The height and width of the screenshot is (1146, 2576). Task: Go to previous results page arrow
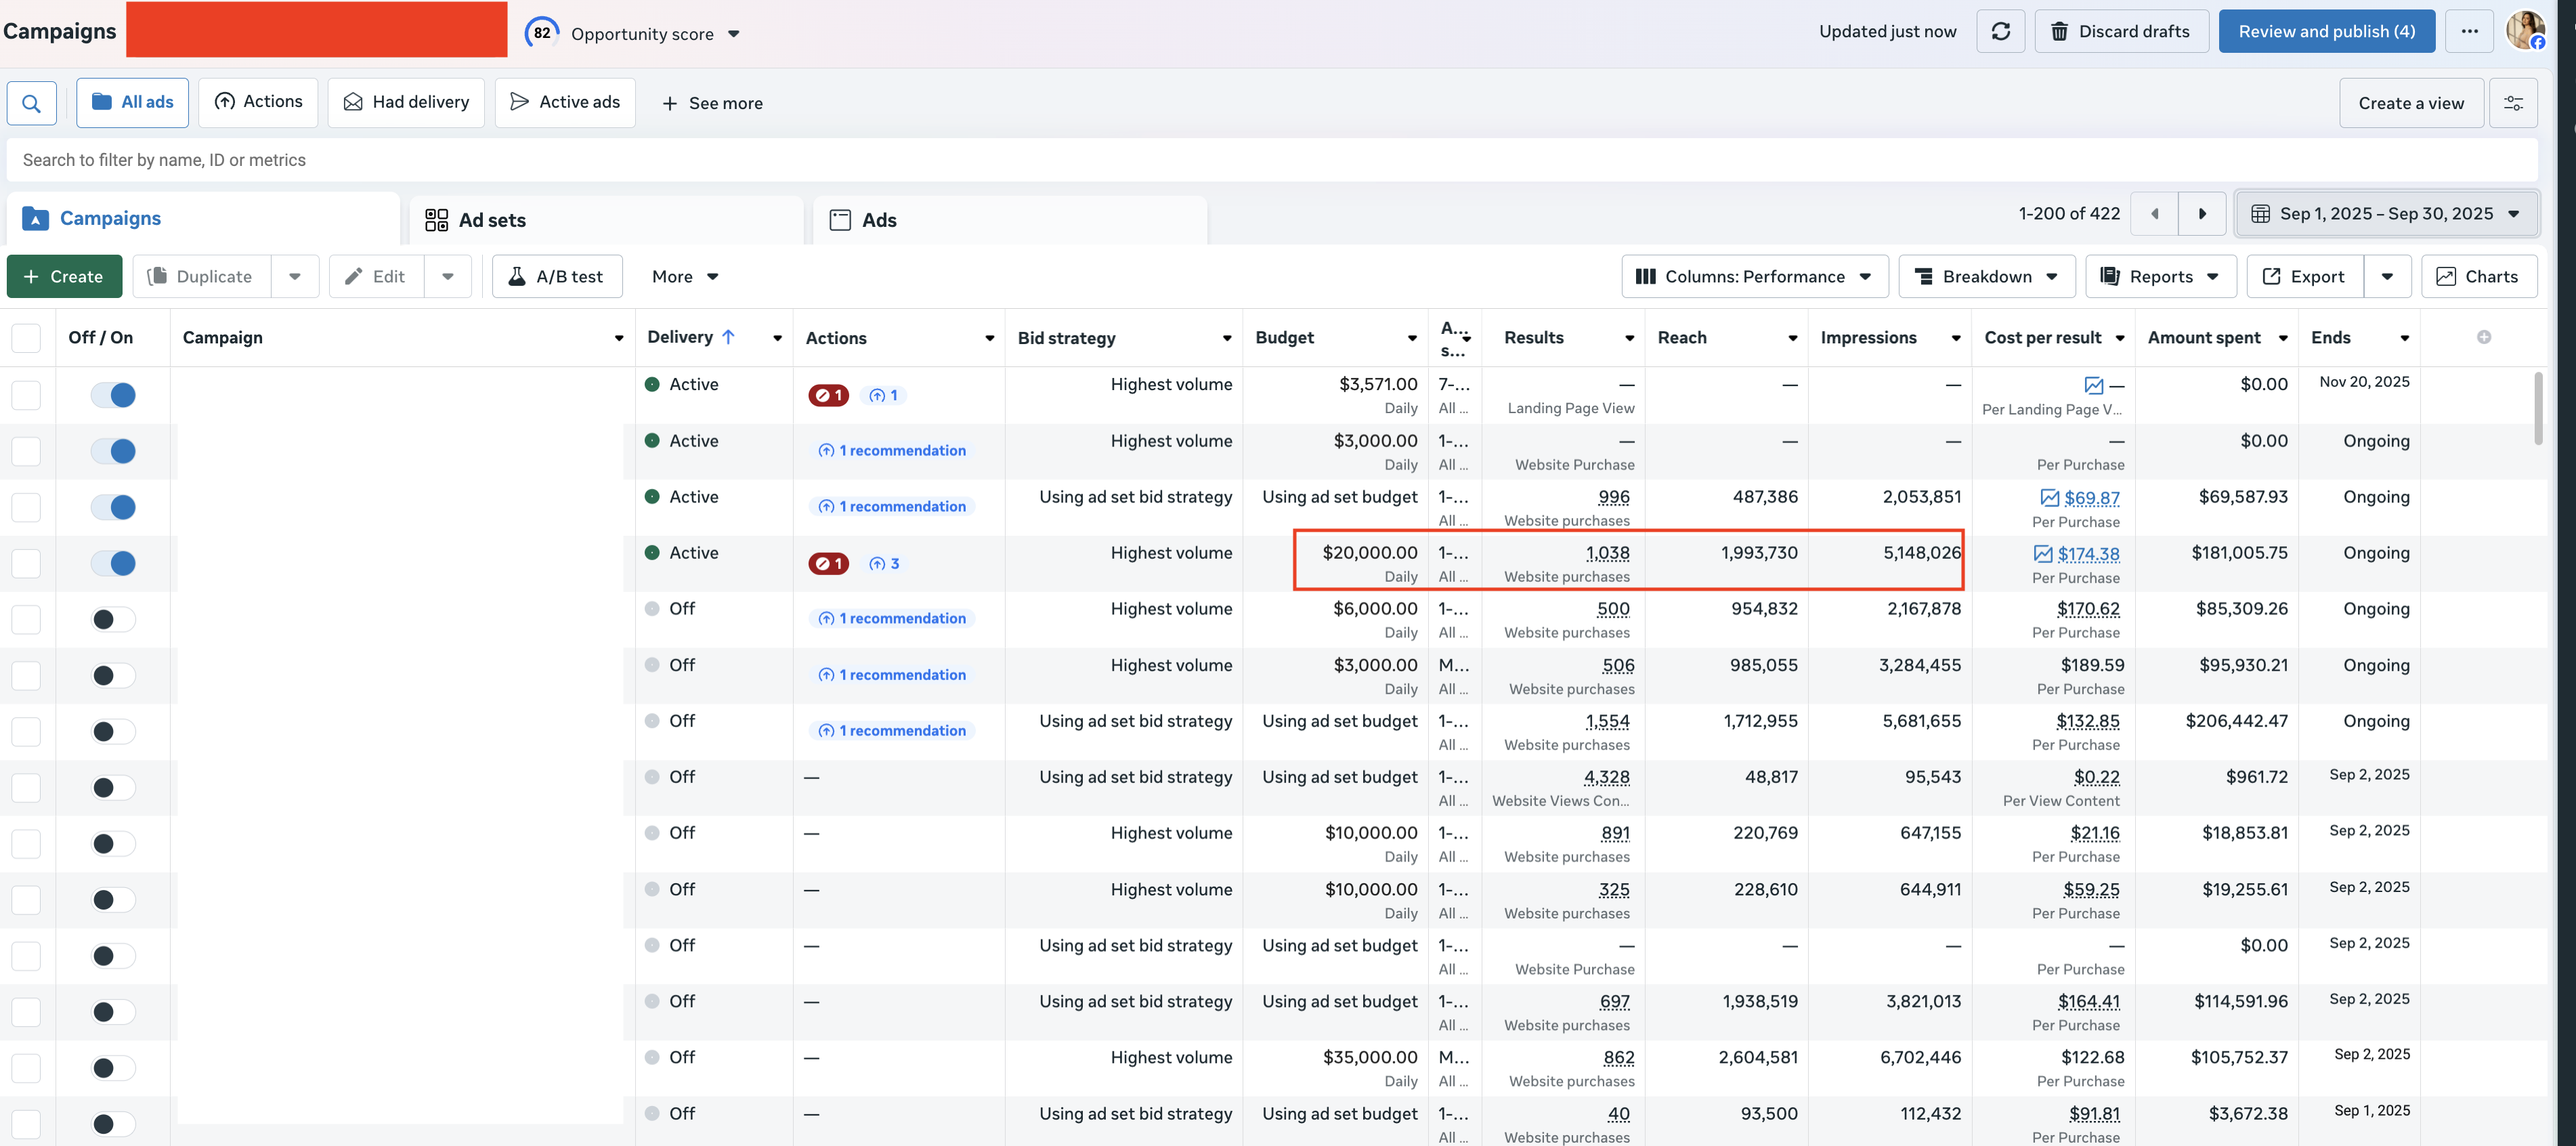pos(2154,214)
